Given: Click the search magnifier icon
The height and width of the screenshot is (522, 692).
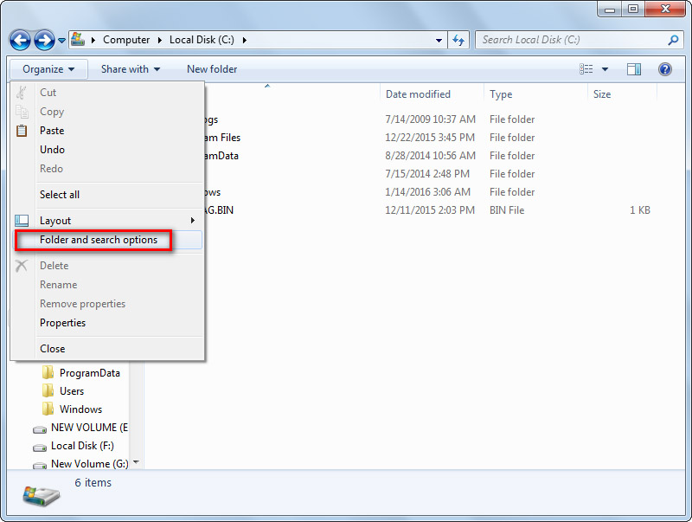Looking at the screenshot, I should coord(674,40).
